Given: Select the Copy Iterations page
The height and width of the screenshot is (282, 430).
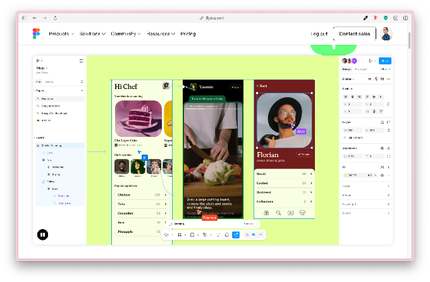Looking at the screenshot, I should pyautogui.click(x=60, y=106).
